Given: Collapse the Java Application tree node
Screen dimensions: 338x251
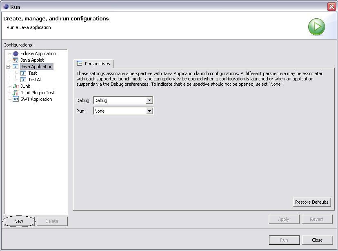Looking at the screenshot, I should (8, 67).
